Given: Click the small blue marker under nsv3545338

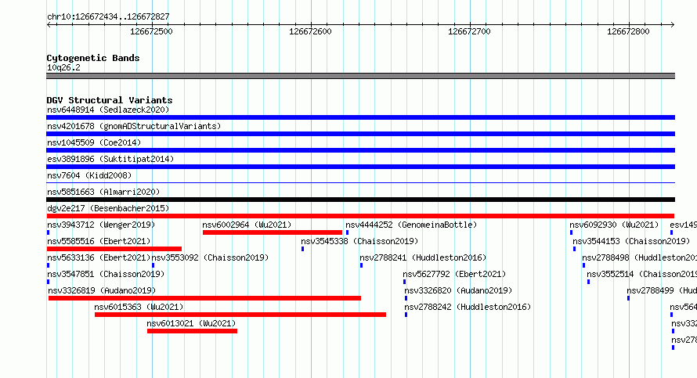Looking at the screenshot, I should [x=303, y=249].
